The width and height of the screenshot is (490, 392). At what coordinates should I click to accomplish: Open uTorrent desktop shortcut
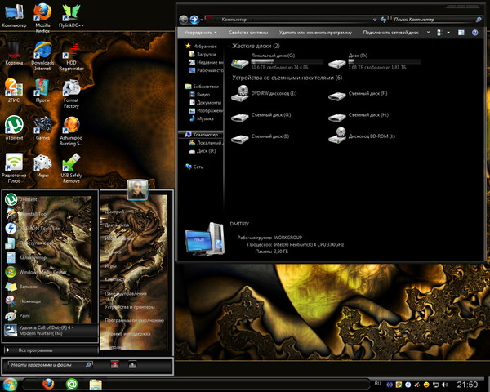click(x=14, y=128)
